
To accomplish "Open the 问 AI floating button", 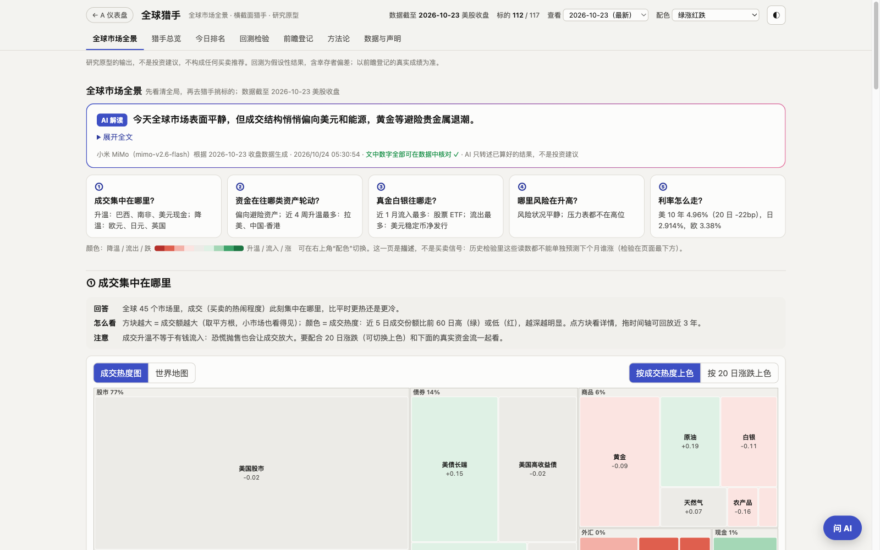I will click(842, 528).
